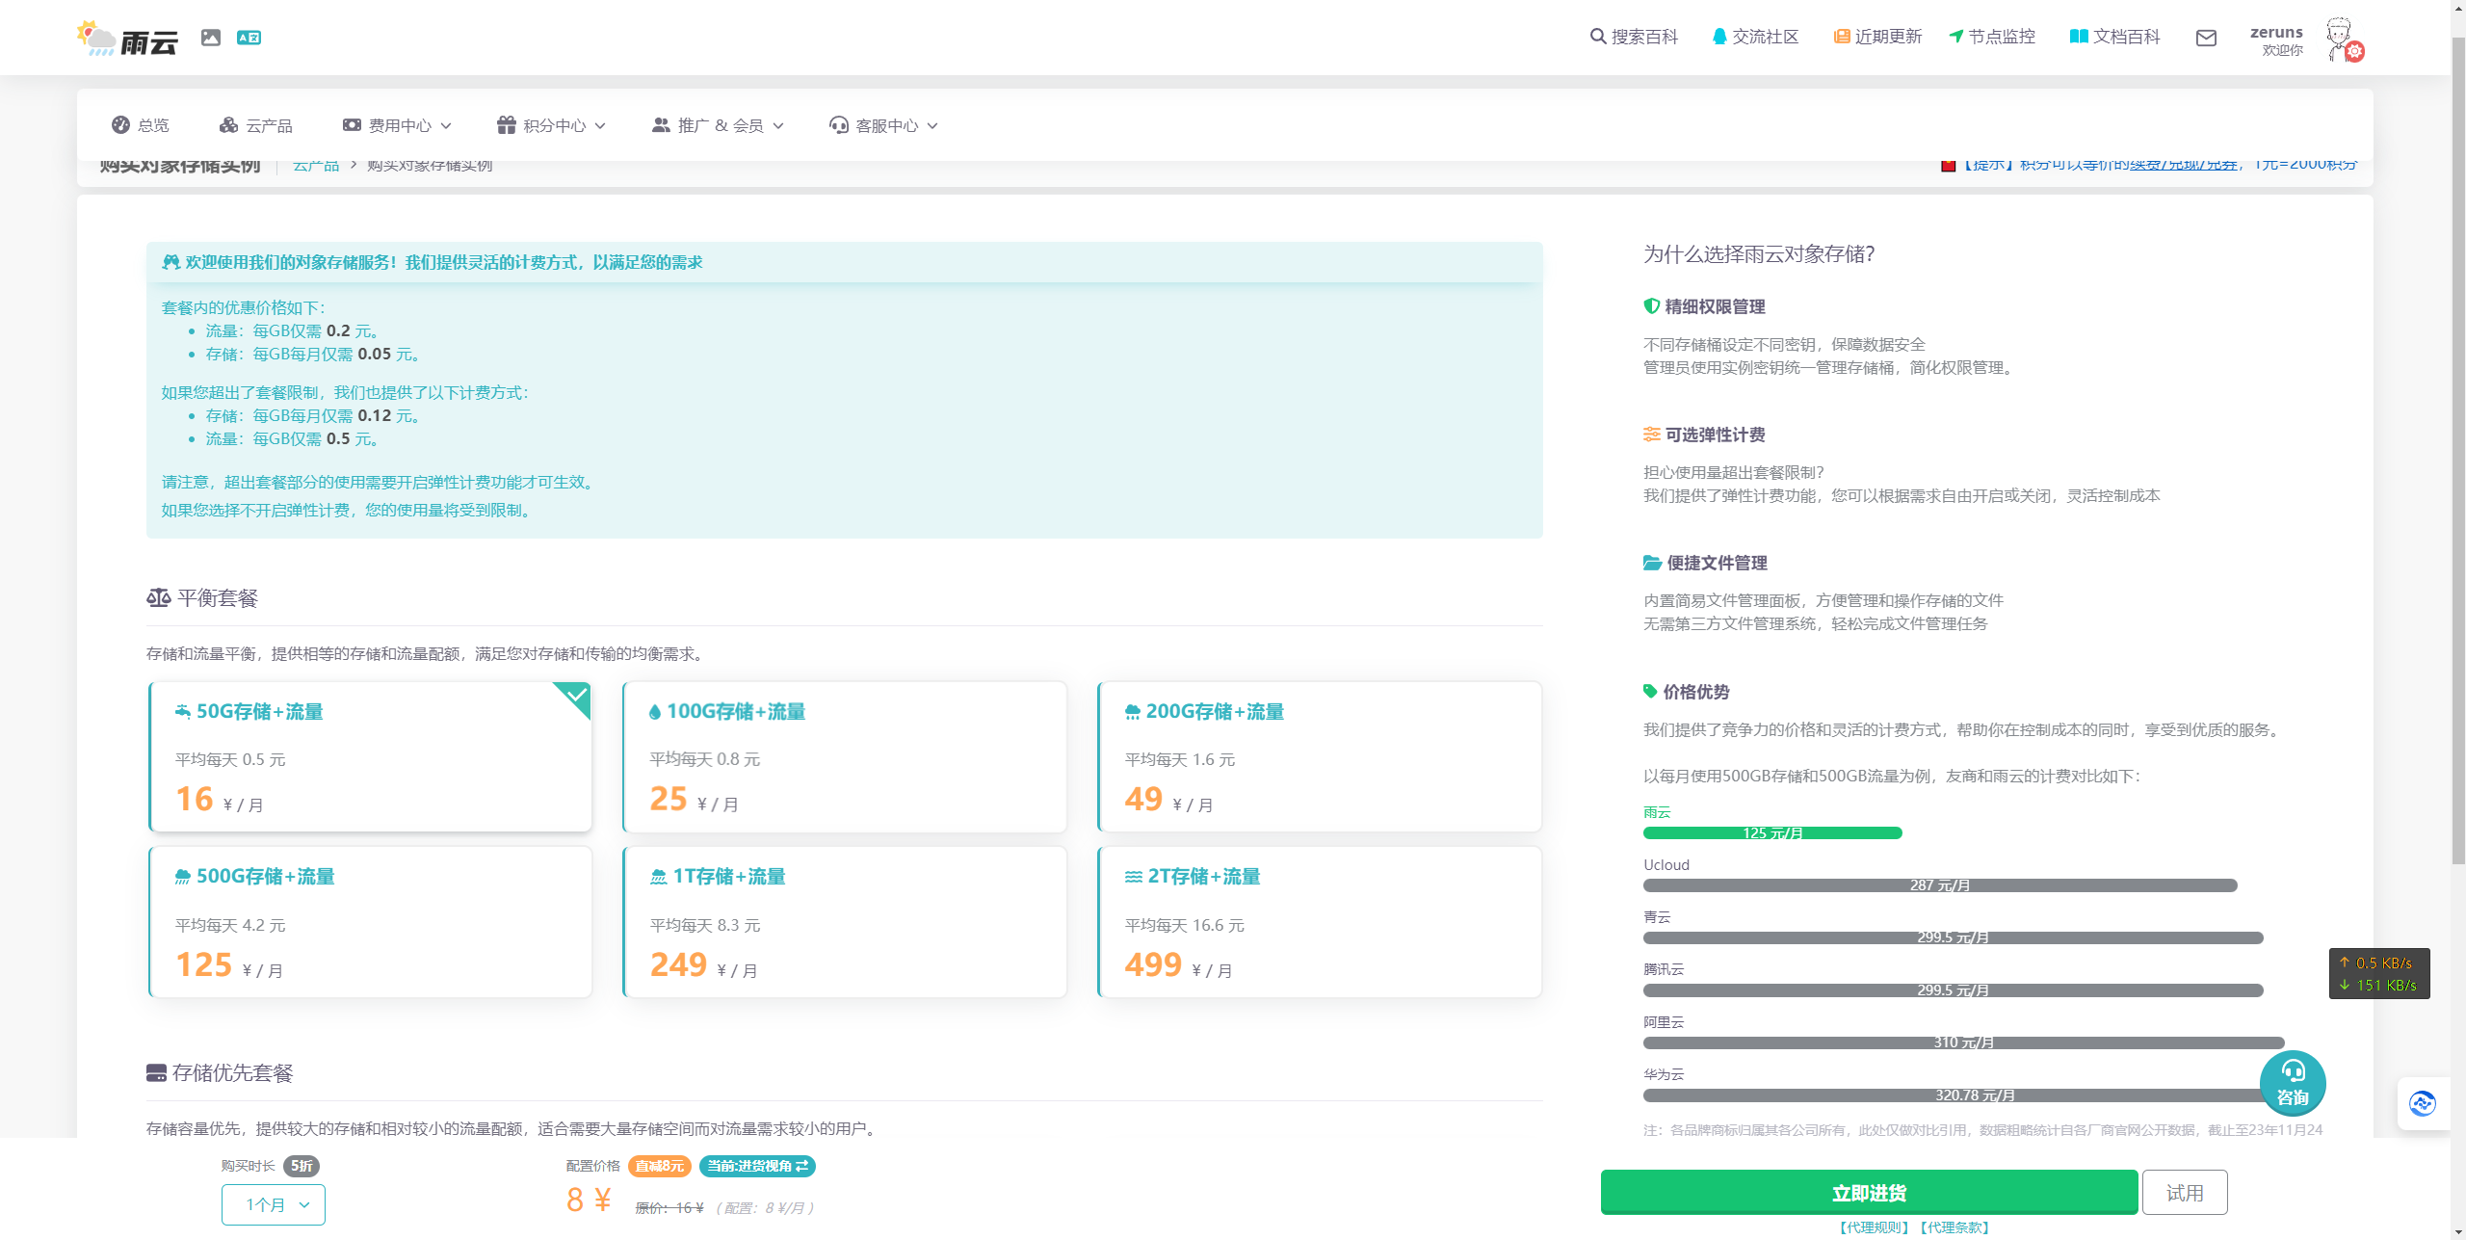The height and width of the screenshot is (1240, 2466).
Task: Click the 可选弹性计费 sliders icon
Action: pyautogui.click(x=1652, y=435)
